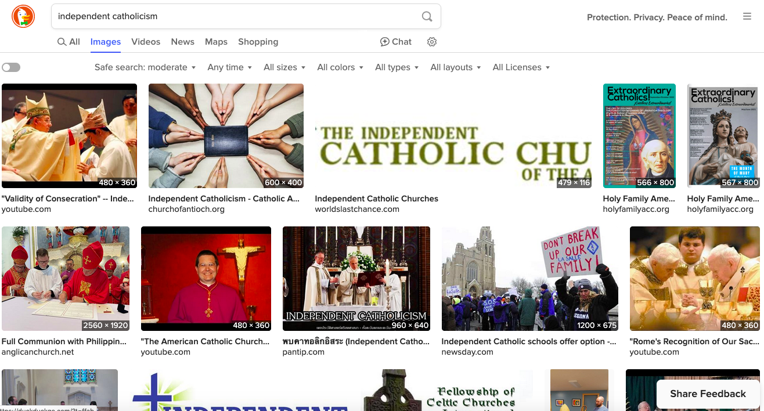The width and height of the screenshot is (764, 411).
Task: Click the search magnifier icon in search box
Action: coord(427,16)
